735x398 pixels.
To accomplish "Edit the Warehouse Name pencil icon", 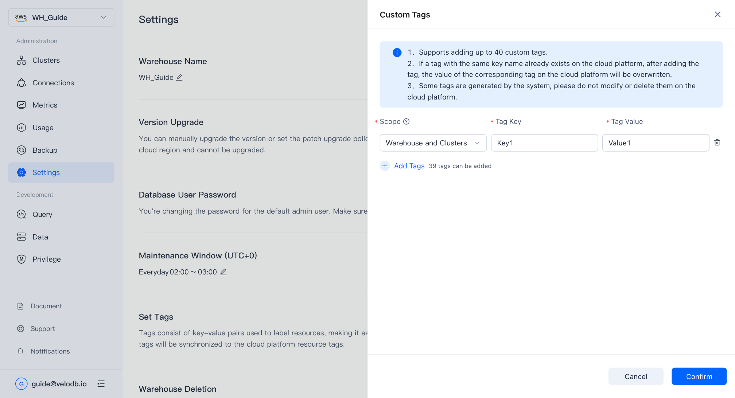I will click(x=179, y=77).
